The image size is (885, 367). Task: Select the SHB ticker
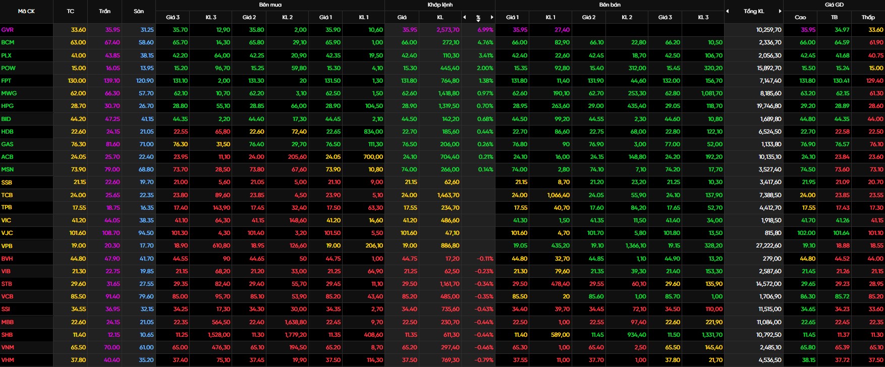[x=7, y=335]
